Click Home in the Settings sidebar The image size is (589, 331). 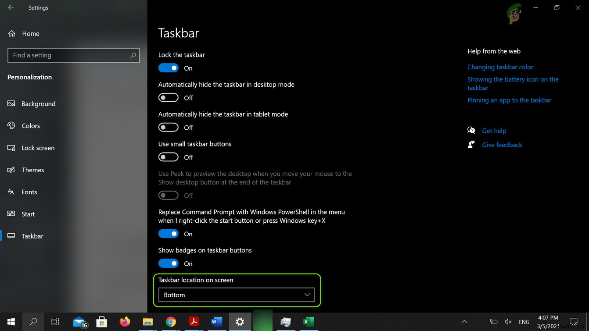31,33
